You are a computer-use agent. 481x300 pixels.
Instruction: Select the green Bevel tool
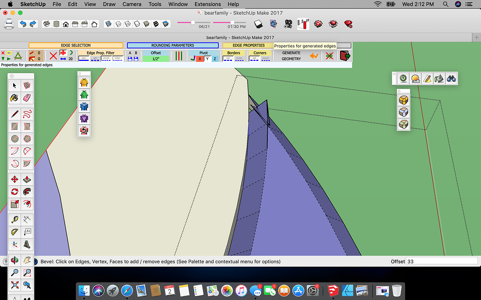pos(84,94)
